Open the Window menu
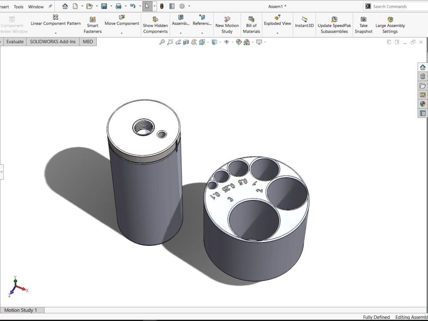428x321 pixels. 36,6
